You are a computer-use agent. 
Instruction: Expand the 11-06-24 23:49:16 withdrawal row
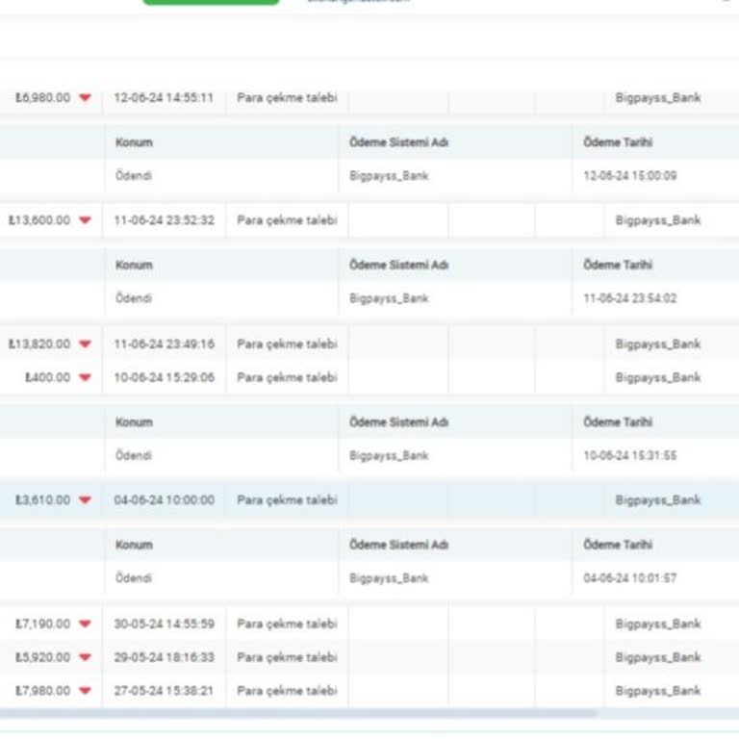(164, 344)
